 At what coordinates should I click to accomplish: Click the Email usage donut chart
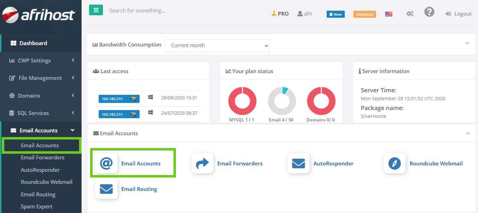pos(282,101)
